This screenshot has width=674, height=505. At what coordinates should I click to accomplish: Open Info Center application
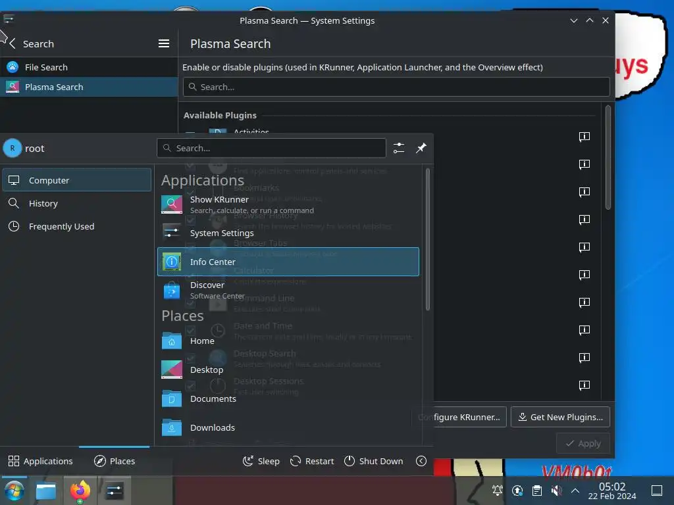tap(288, 262)
